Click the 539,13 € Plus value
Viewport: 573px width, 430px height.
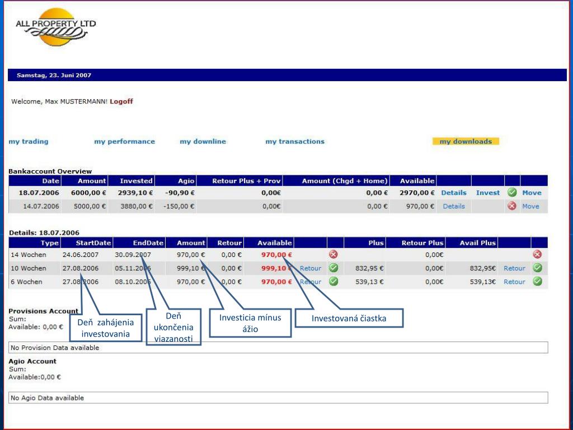pyautogui.click(x=369, y=282)
